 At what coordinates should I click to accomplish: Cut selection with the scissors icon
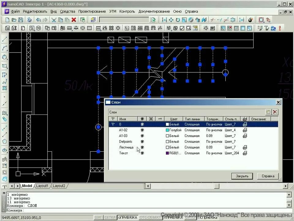(x=54, y=20)
